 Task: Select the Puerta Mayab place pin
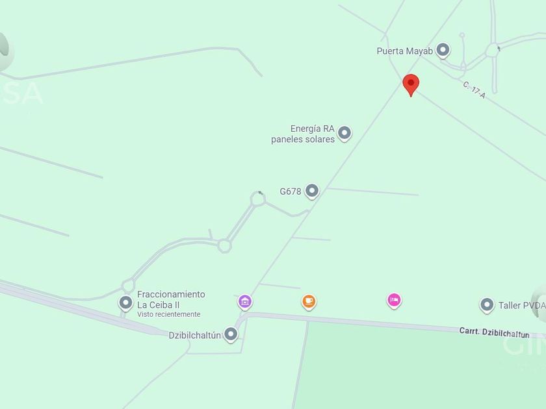coord(443,51)
